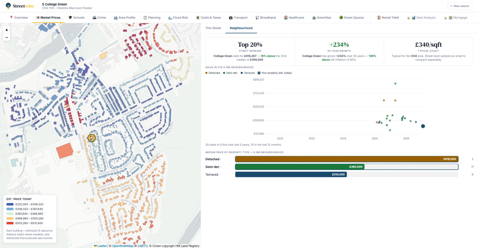This screenshot has width=478, height=248.
Task: Click the large Your property scatter dot
Action: pyautogui.click(x=423, y=126)
